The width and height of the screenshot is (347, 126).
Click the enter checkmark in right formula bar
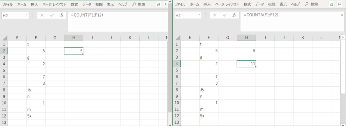coord(225,15)
